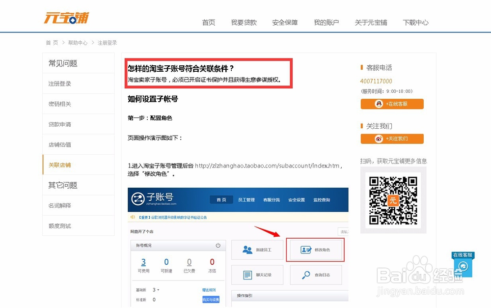Open 下载中心 in the top navigation
This screenshot has height=308, width=491.
[x=415, y=23]
